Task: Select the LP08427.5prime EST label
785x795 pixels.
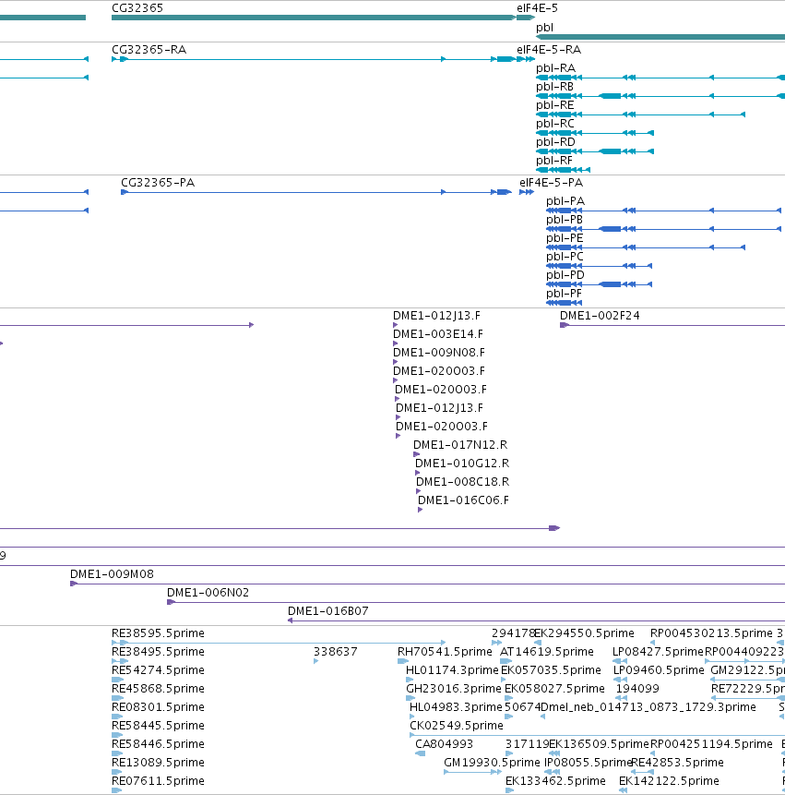Action: [x=658, y=652]
